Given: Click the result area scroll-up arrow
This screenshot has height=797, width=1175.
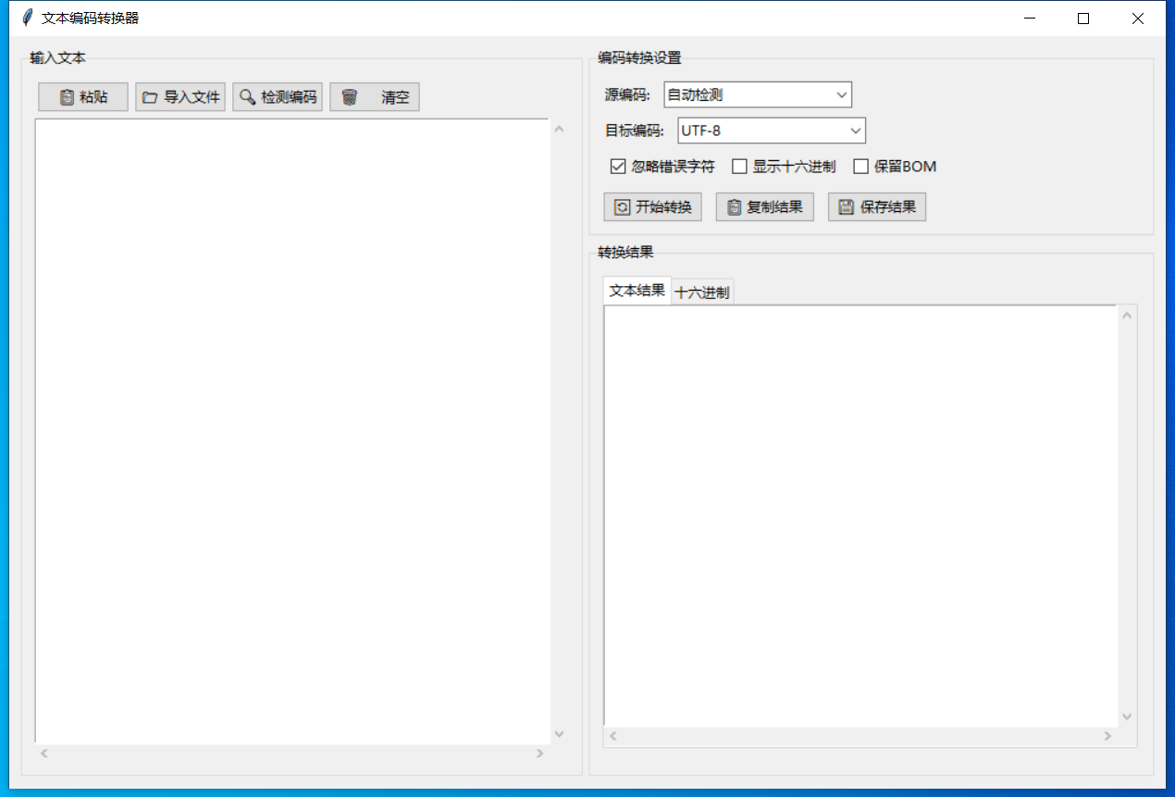Looking at the screenshot, I should [1127, 316].
